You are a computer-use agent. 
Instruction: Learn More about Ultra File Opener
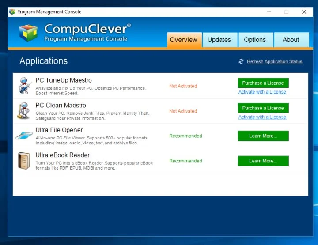(x=263, y=136)
